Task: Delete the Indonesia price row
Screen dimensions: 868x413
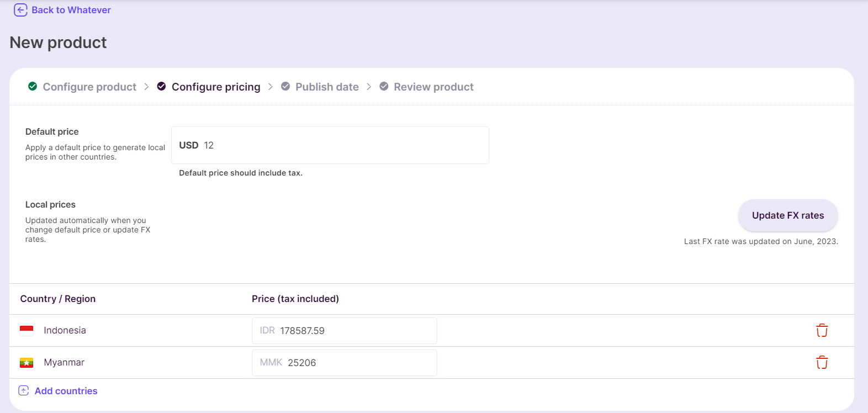Action: (x=822, y=330)
